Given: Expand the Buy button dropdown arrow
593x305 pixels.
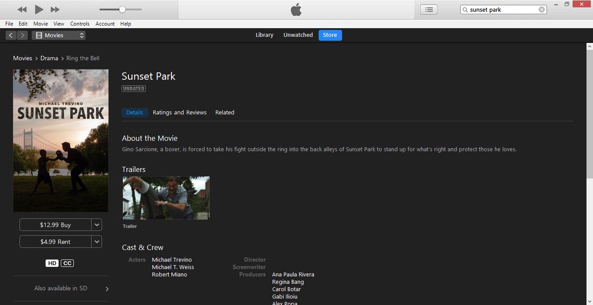Looking at the screenshot, I should (97, 225).
